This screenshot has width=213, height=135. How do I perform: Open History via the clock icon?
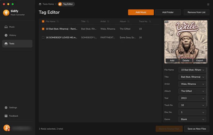click(6, 35)
